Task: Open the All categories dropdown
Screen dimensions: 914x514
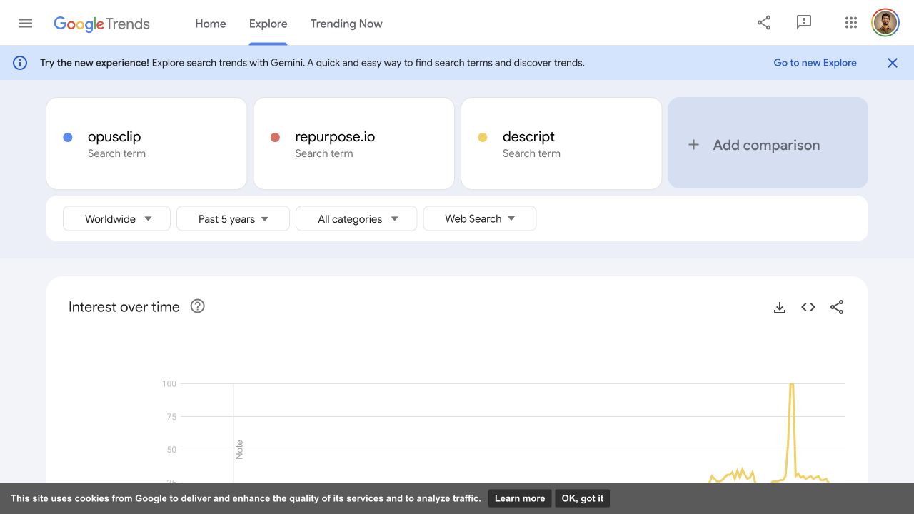Action: [356, 218]
